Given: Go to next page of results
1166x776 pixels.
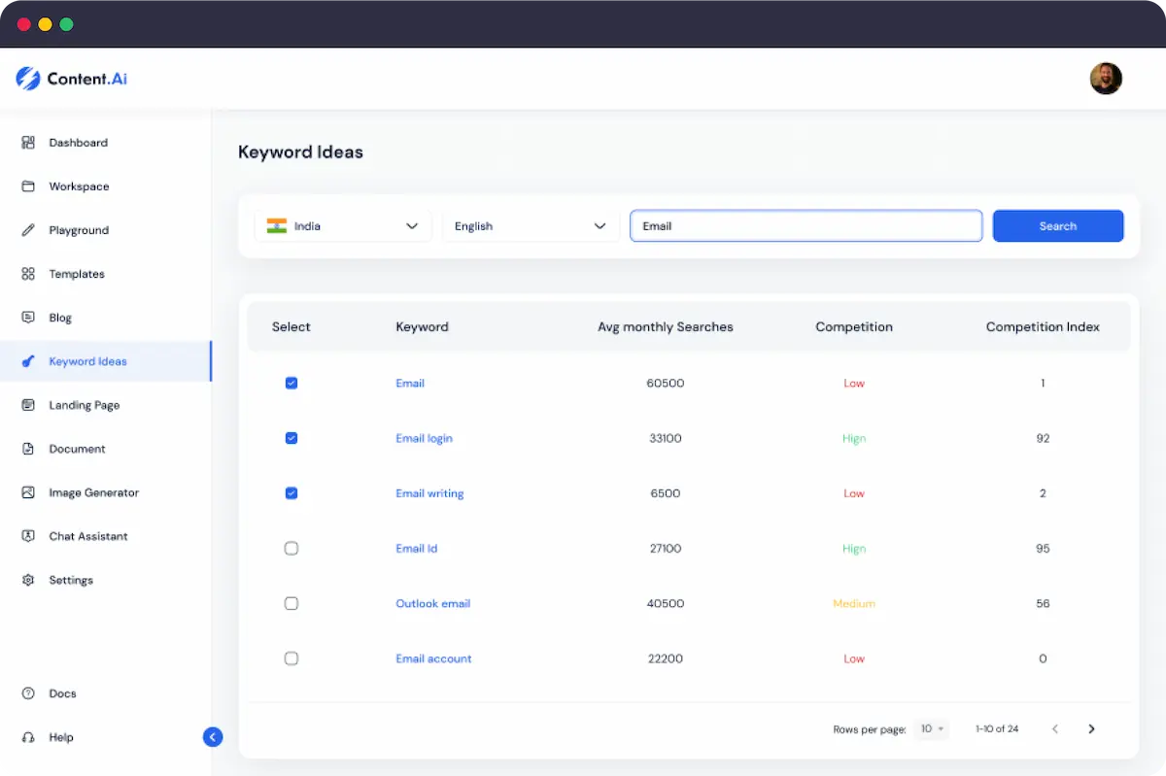Looking at the screenshot, I should [x=1091, y=728].
